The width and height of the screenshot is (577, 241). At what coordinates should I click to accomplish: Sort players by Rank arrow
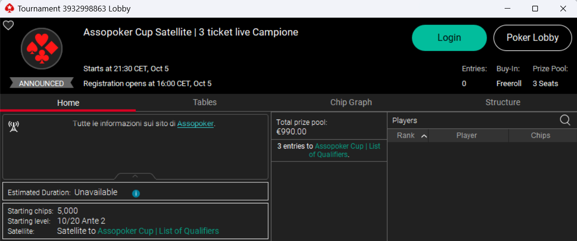[424, 136]
